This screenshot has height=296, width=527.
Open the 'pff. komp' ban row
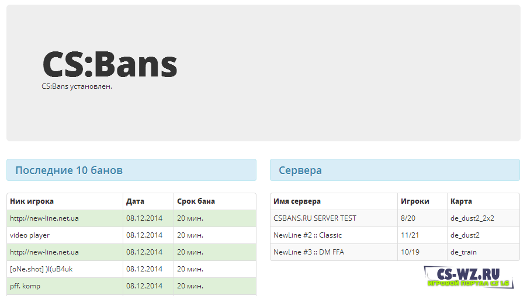point(131,286)
